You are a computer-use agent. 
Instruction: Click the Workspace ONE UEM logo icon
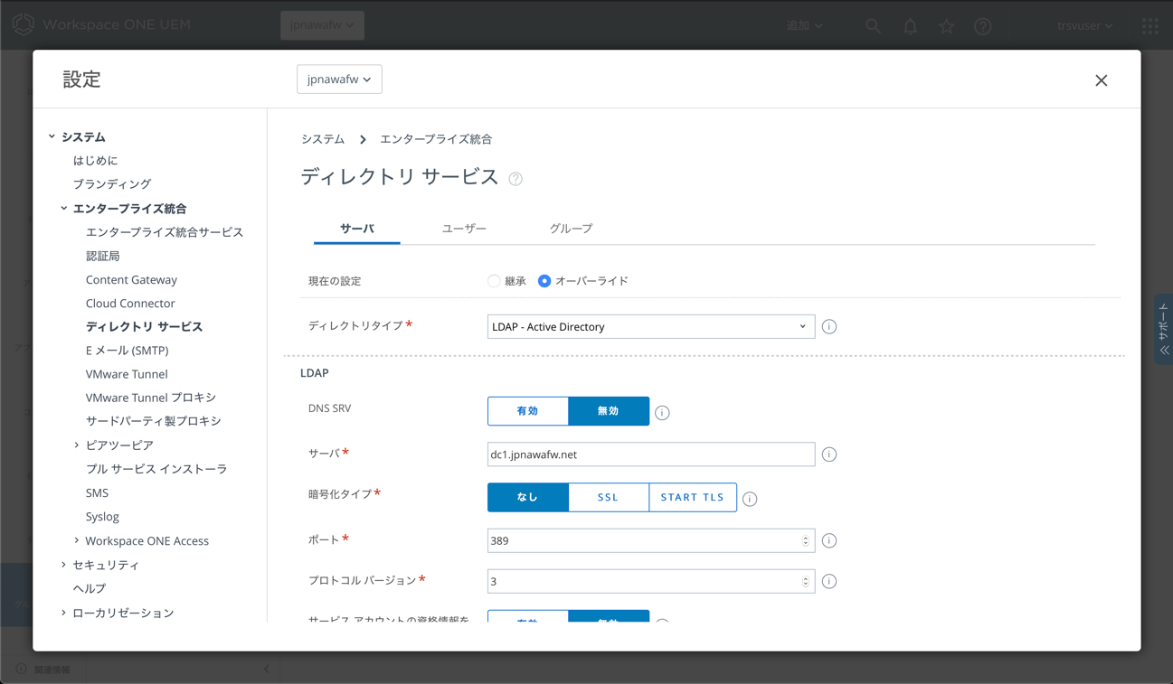click(23, 24)
